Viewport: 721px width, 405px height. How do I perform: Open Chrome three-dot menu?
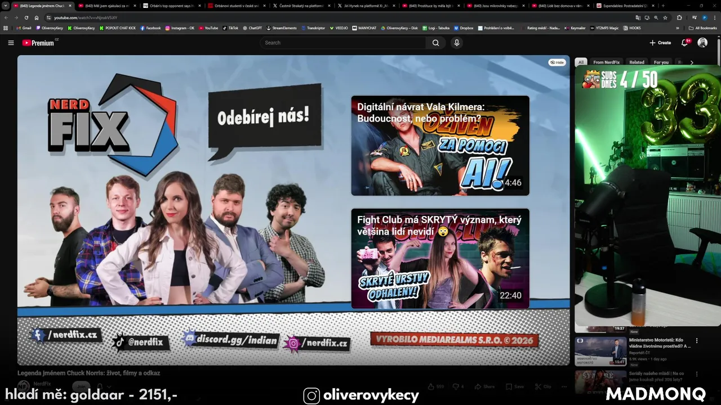click(x=714, y=17)
